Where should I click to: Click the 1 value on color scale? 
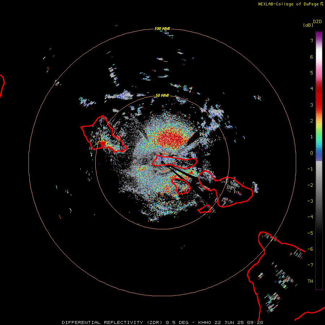pos(312,137)
